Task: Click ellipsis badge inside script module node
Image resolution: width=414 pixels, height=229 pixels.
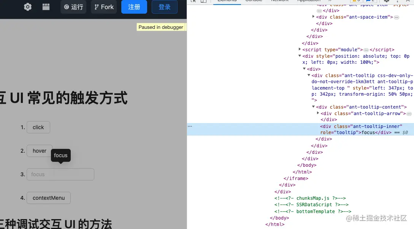Action: click(366, 50)
